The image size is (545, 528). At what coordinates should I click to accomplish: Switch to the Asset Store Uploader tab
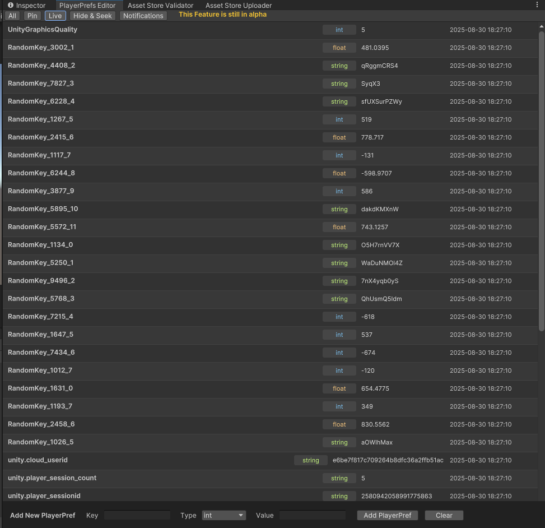pyautogui.click(x=238, y=5)
